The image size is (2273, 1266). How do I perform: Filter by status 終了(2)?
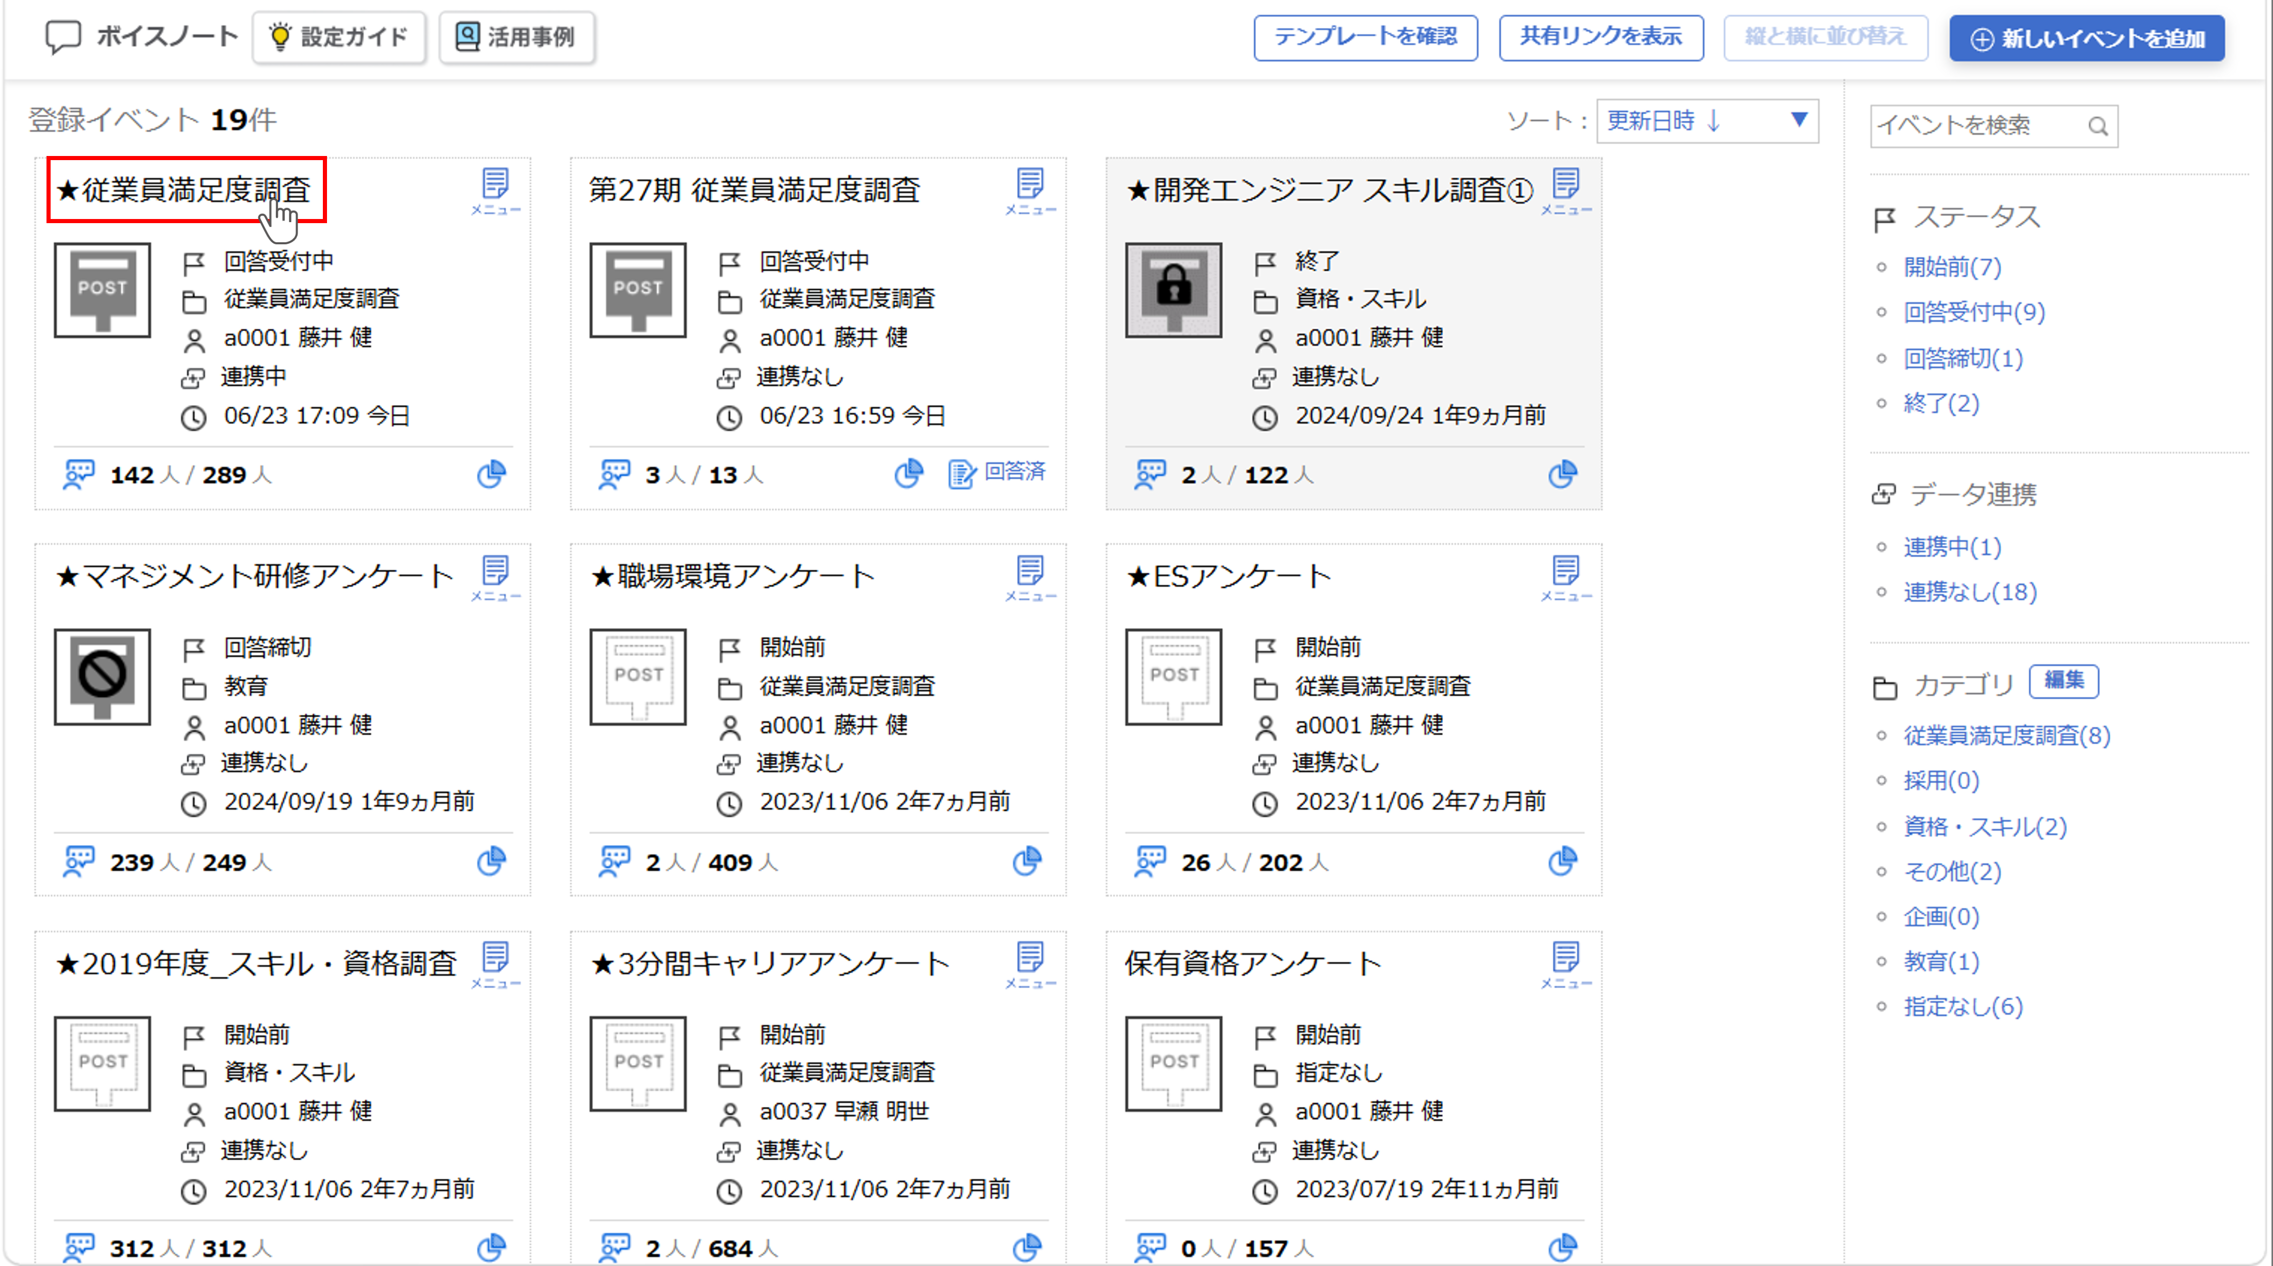[x=1941, y=403]
